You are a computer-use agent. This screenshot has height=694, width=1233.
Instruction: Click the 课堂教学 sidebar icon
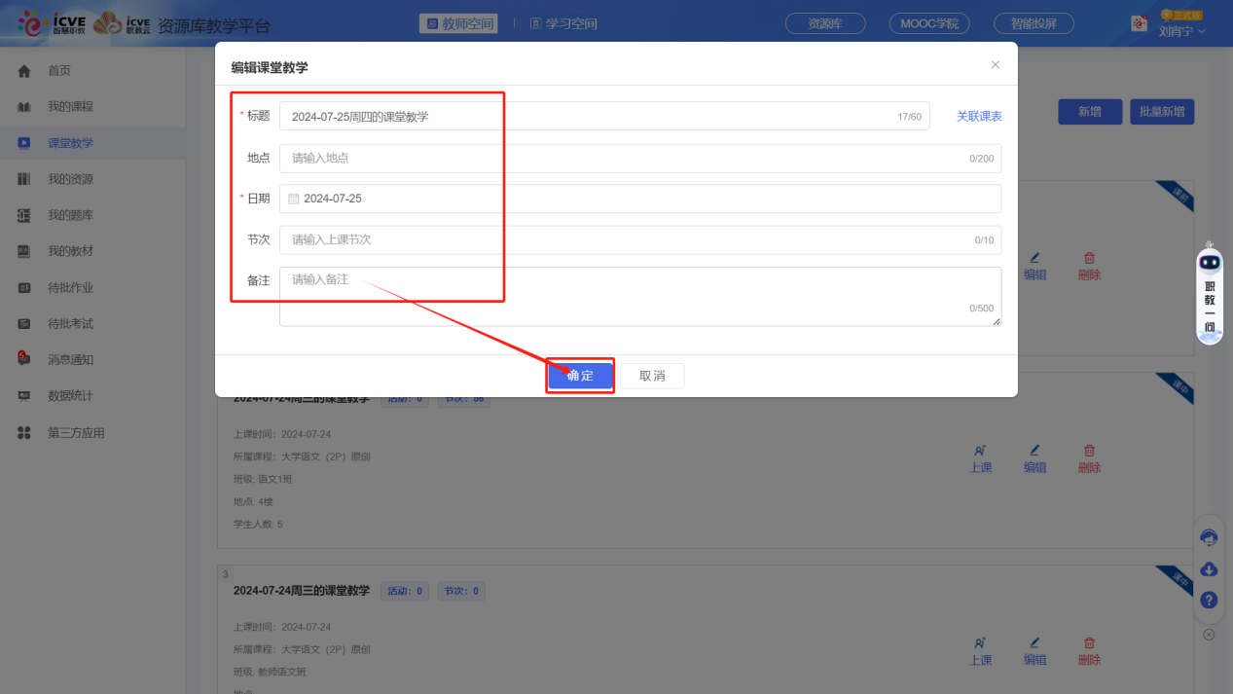24,143
